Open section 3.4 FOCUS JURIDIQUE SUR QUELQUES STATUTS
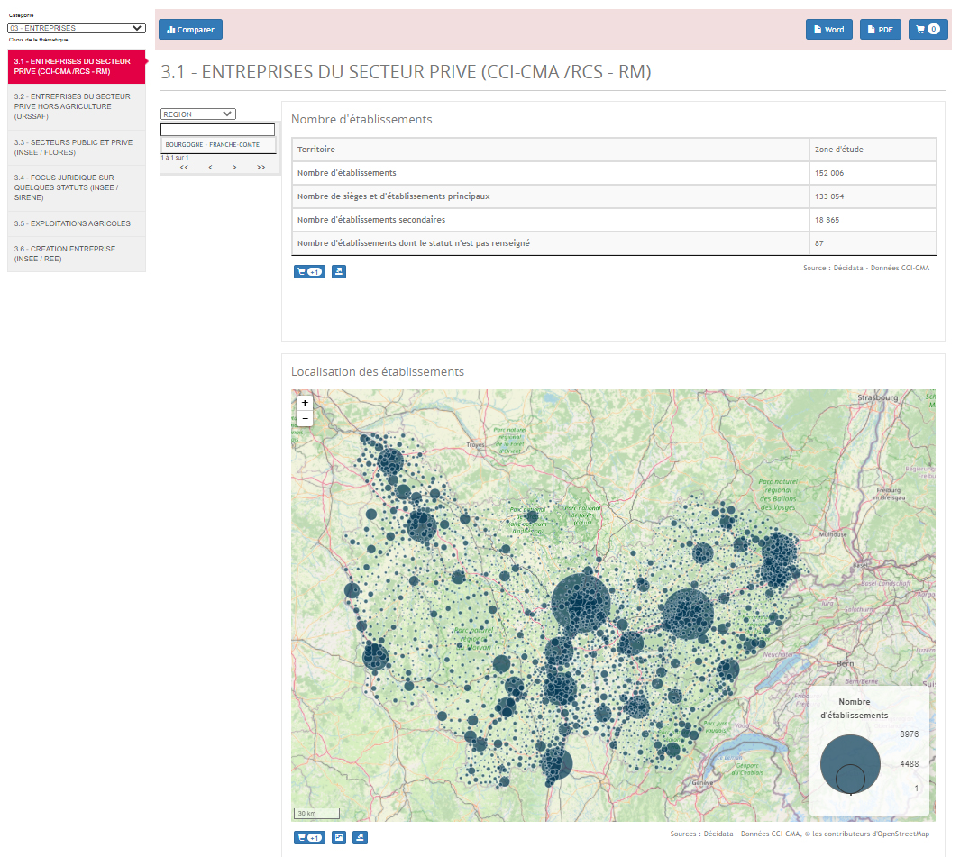 click(x=76, y=187)
